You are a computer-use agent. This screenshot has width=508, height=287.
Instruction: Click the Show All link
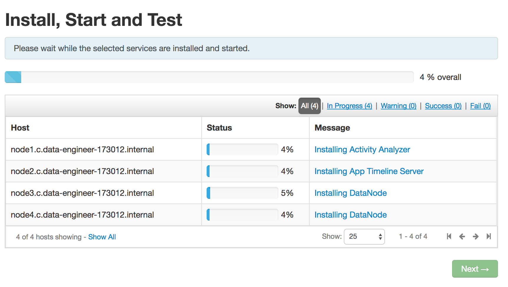point(102,237)
